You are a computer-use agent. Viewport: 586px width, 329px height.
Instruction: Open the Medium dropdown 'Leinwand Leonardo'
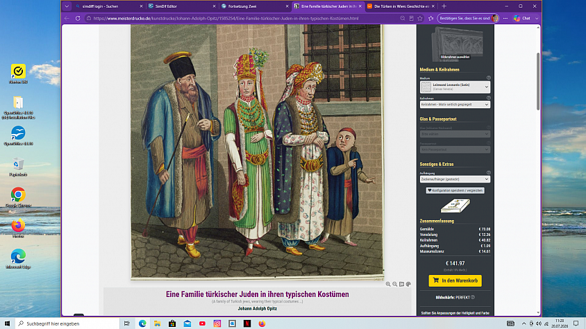(455, 87)
